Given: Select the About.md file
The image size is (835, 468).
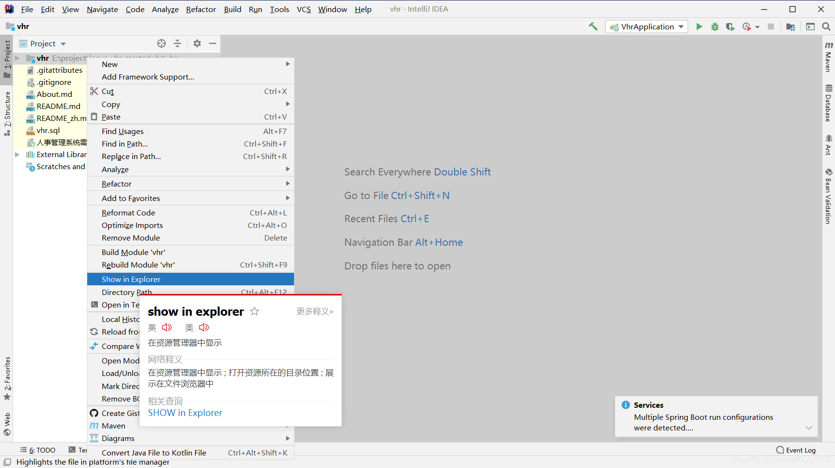Looking at the screenshot, I should tap(54, 94).
